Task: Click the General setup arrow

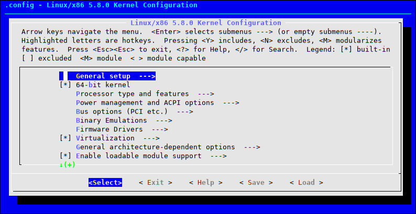Action: (x=147, y=76)
